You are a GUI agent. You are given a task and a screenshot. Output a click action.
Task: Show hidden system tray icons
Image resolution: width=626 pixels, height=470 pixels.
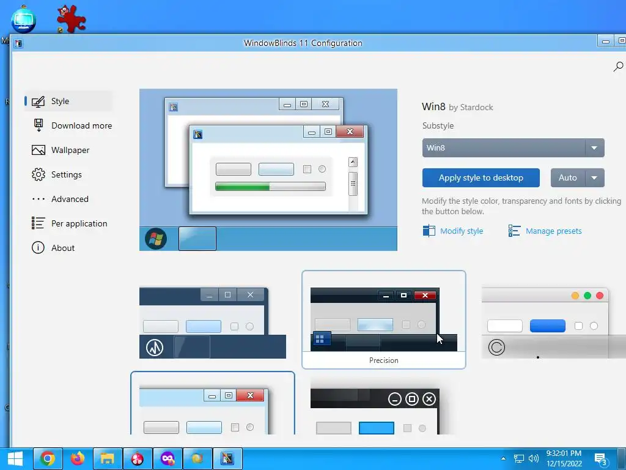(x=504, y=459)
